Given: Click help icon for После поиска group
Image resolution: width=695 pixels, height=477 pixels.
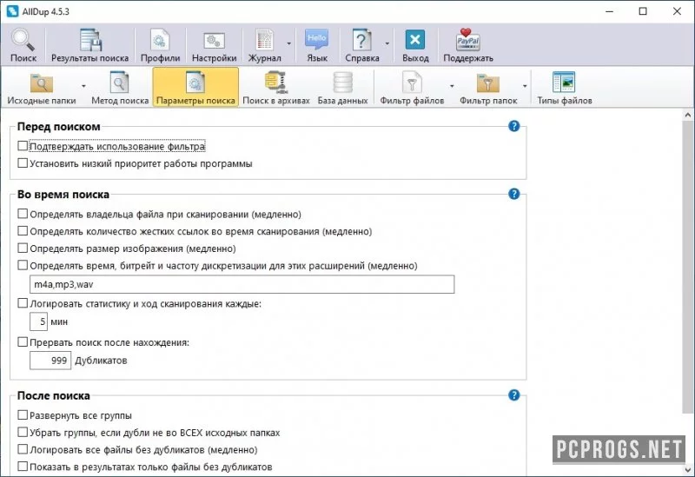Looking at the screenshot, I should pyautogui.click(x=513, y=395).
